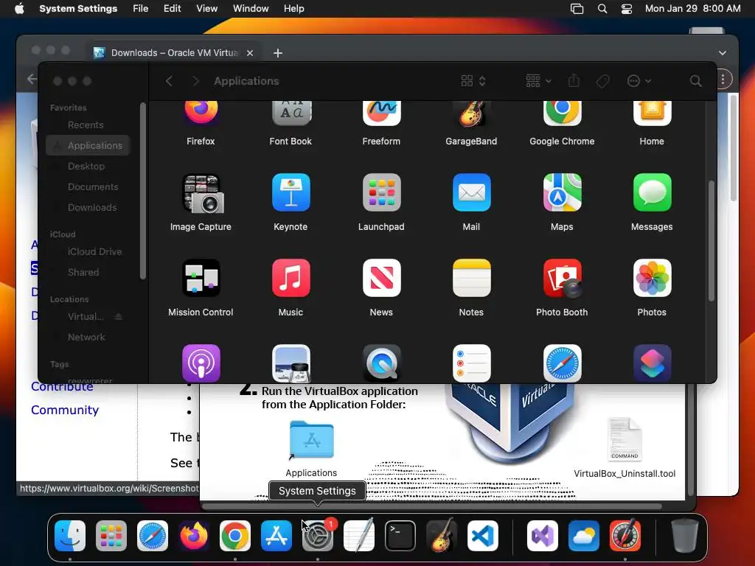Open the Photo Booth app

coord(562,278)
